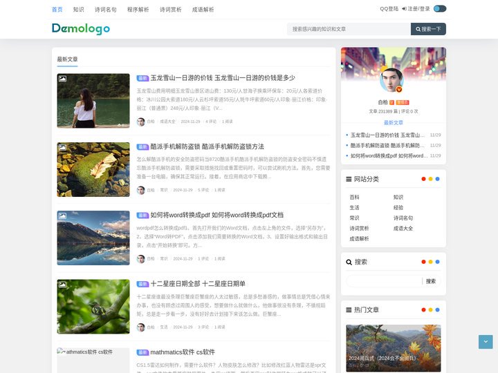Open the 十二星座日期全部 article title
Image resolution: width=498 pixels, height=373 pixels.
click(198, 284)
